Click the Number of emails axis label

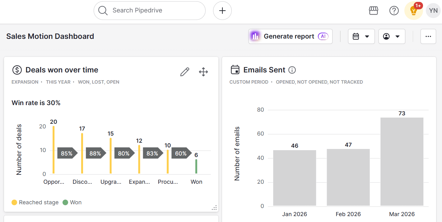(237, 154)
